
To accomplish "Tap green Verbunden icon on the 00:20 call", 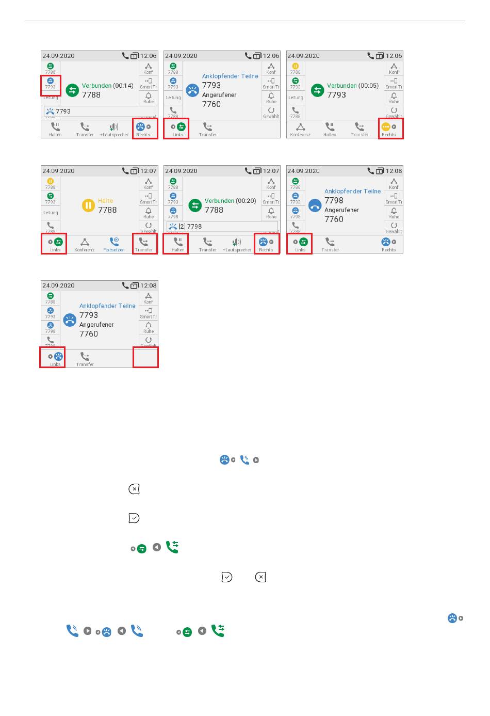I will click(195, 205).
